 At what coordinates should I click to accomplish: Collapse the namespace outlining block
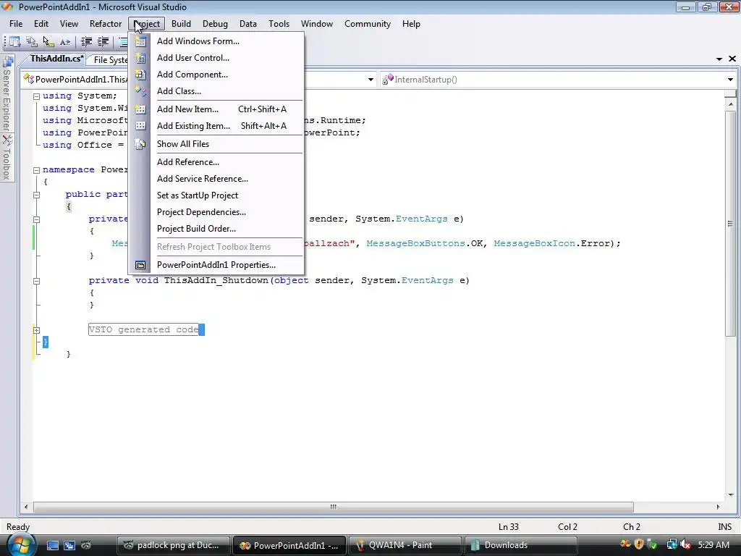36,169
